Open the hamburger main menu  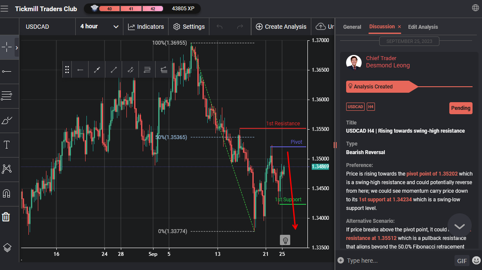click(4, 9)
